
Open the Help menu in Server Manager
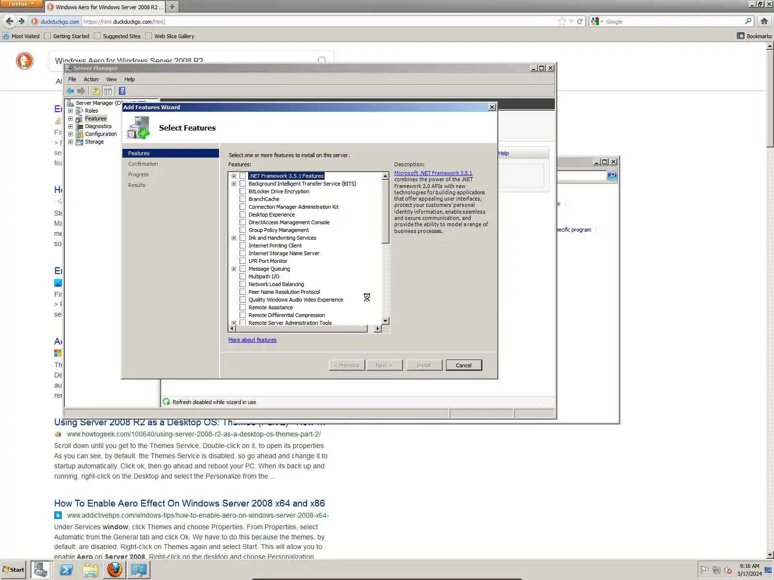click(129, 79)
